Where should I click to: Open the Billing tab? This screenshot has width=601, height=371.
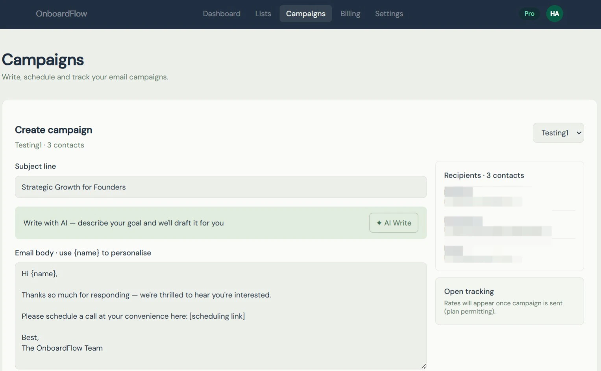[x=350, y=14]
